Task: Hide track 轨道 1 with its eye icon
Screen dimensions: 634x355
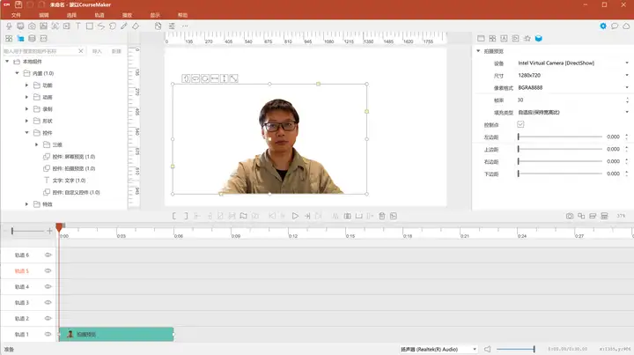Action: (x=48, y=334)
